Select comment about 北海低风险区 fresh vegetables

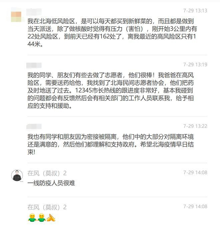point(112,33)
